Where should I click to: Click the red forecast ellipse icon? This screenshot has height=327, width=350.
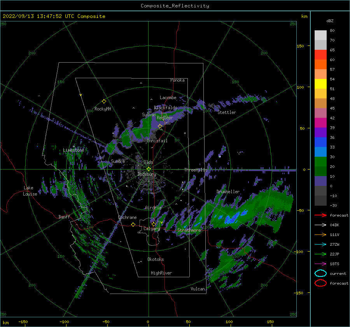click(x=320, y=283)
